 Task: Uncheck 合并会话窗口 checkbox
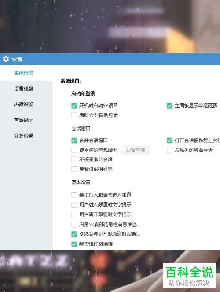(x=74, y=140)
